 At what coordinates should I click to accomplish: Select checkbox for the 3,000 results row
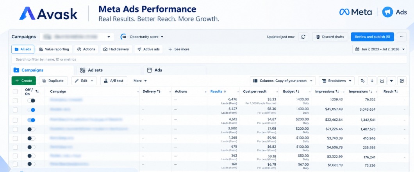[15, 129]
